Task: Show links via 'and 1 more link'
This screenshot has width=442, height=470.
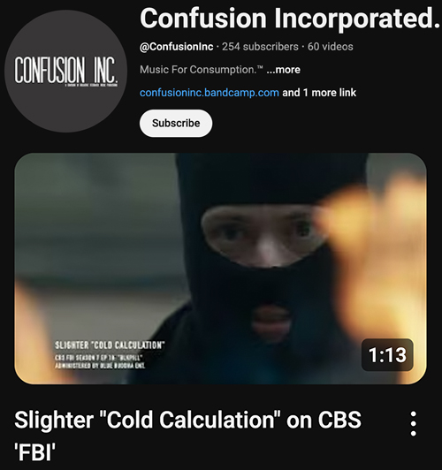Action: point(319,93)
